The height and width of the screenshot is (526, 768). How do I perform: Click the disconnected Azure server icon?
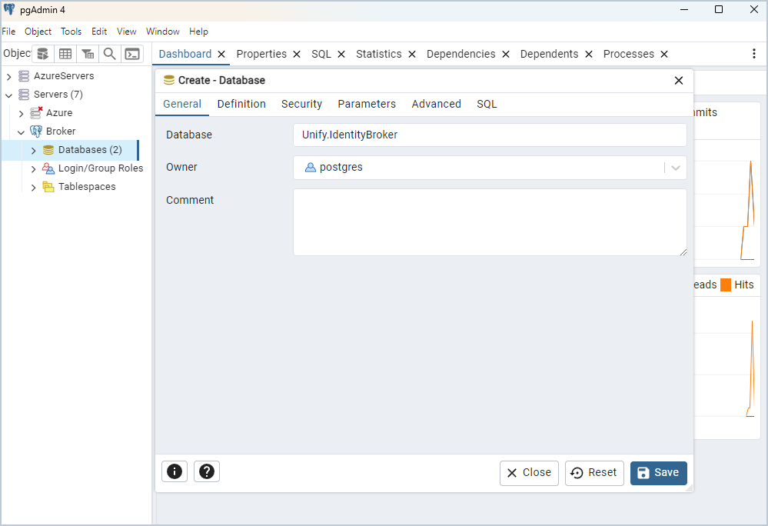36,112
